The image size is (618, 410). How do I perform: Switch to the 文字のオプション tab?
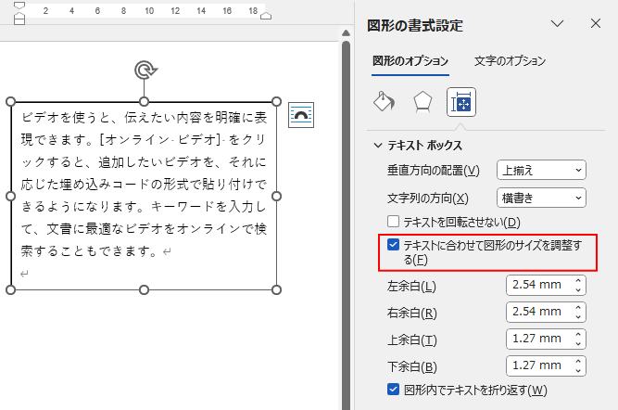click(510, 61)
